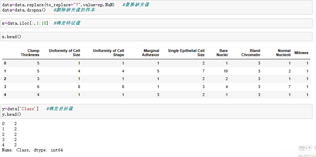Click row index 1 in the dataframe

click(x=5, y=71)
